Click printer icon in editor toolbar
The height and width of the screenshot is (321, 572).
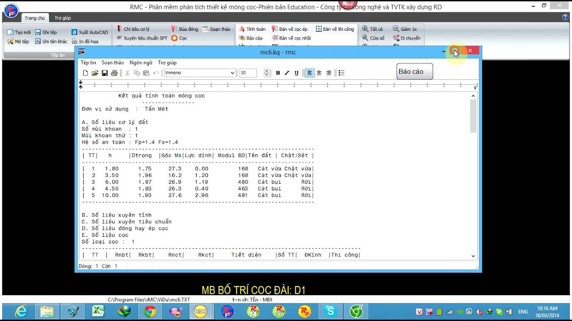[114, 73]
